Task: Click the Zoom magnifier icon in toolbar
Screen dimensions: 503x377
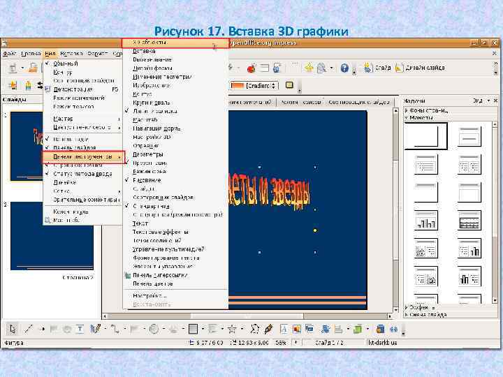Action: (321, 68)
